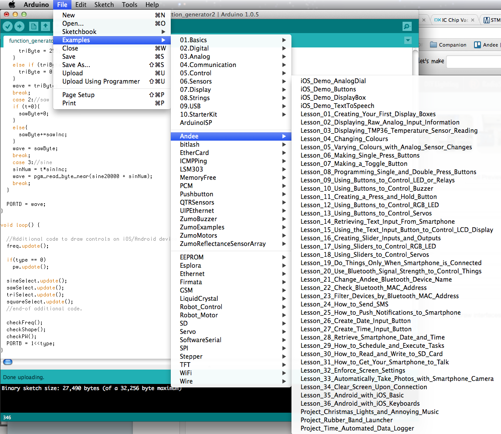This screenshot has height=434, width=501.
Task: Switch to the function_generator2 editor tab
Action: tap(26, 40)
